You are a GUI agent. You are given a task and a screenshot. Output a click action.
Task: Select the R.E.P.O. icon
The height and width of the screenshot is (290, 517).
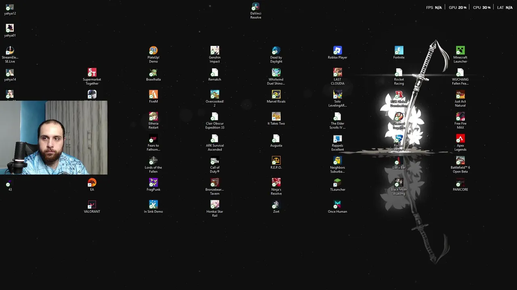coord(276,163)
